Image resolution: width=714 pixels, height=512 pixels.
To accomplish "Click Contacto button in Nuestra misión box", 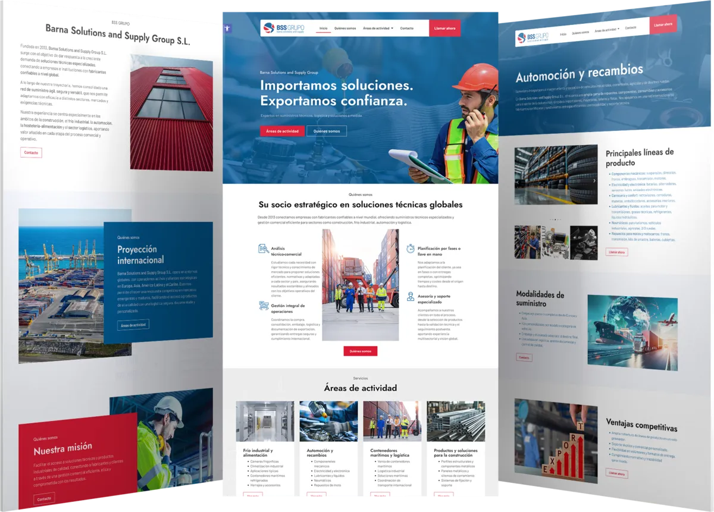I will point(44,498).
